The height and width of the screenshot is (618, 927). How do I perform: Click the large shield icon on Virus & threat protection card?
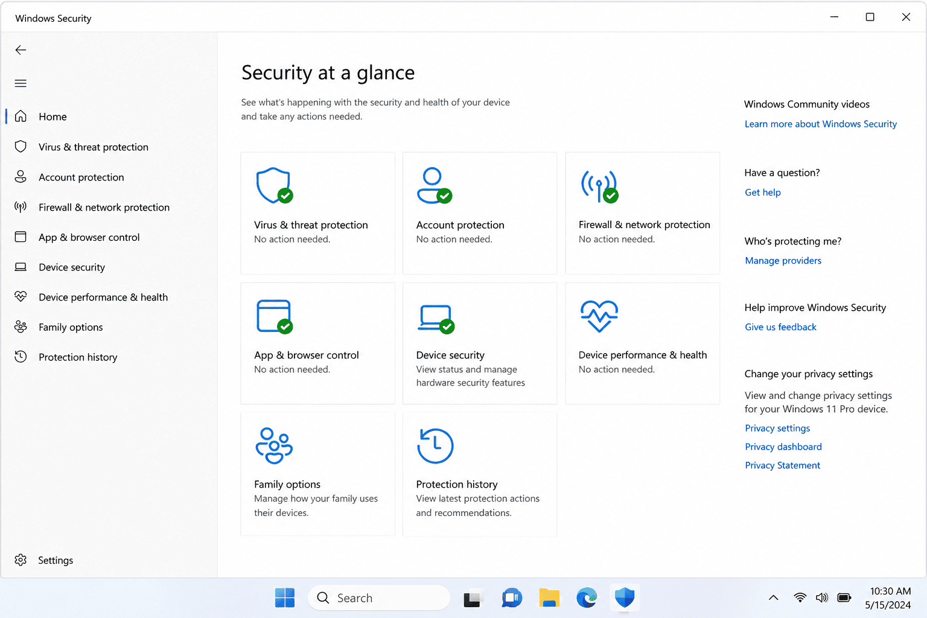click(x=275, y=186)
